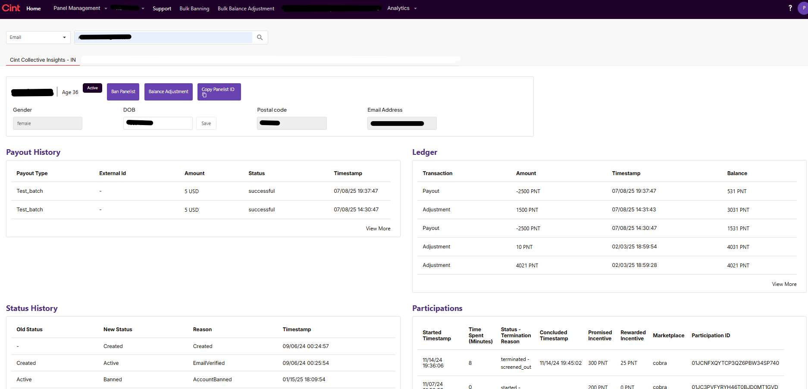Click the terminated - screened_out status
Image resolution: width=808 pixels, height=389 pixels.
pos(516,363)
